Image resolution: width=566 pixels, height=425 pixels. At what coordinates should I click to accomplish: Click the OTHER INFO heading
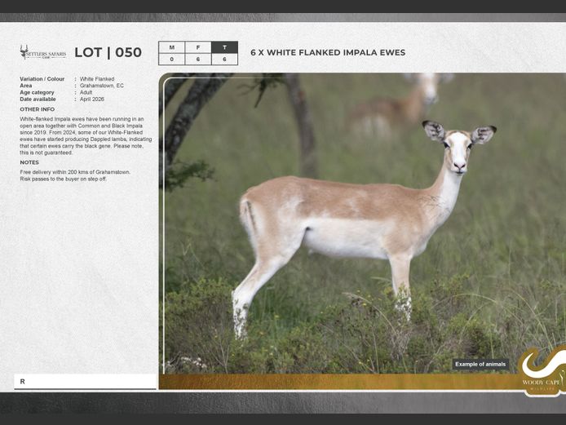pyautogui.click(x=38, y=109)
